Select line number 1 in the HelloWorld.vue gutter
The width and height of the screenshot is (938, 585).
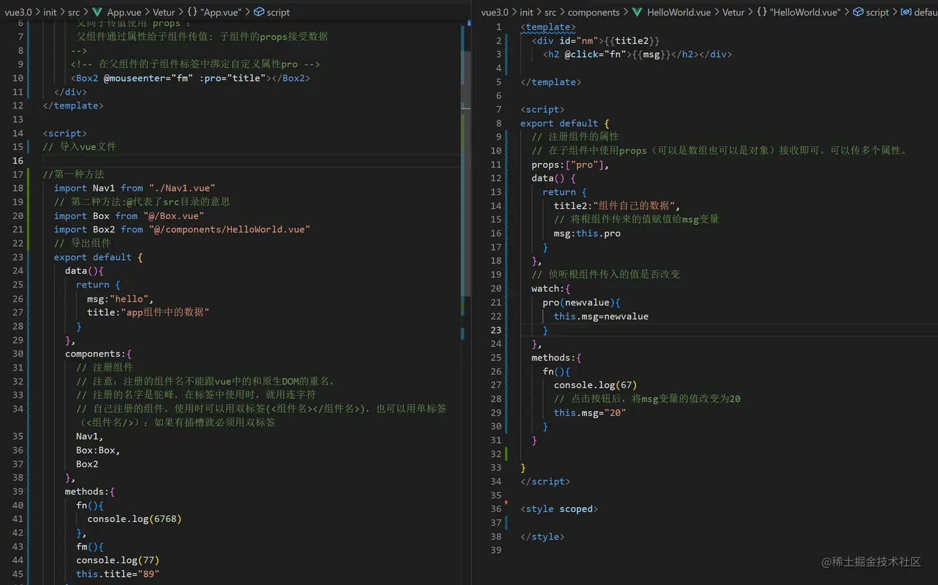point(498,27)
